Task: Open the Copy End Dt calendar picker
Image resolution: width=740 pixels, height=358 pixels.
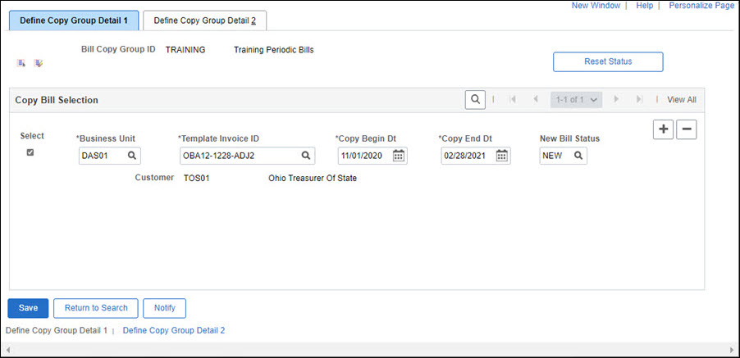Action: pos(501,155)
